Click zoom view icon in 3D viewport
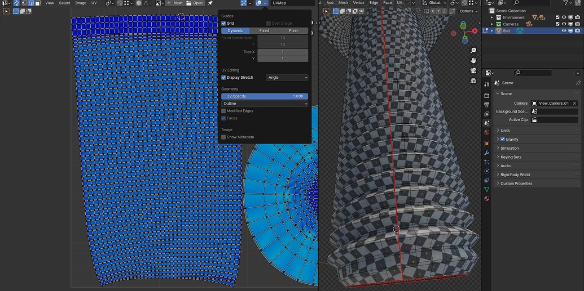584x291 pixels. pos(473,51)
